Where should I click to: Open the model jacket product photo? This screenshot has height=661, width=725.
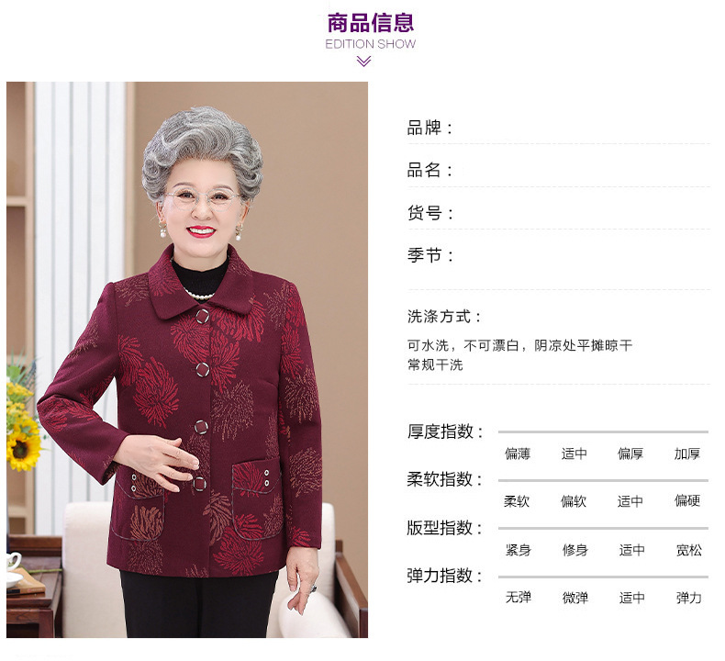187,359
